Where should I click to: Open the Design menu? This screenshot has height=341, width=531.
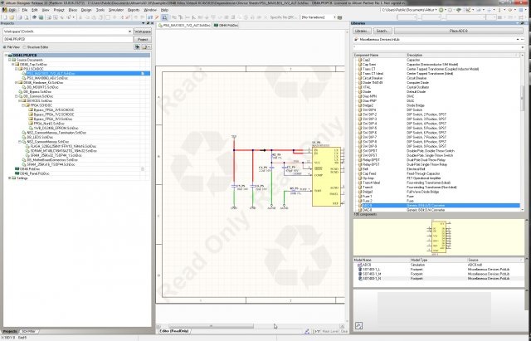pyautogui.click(x=86, y=9)
